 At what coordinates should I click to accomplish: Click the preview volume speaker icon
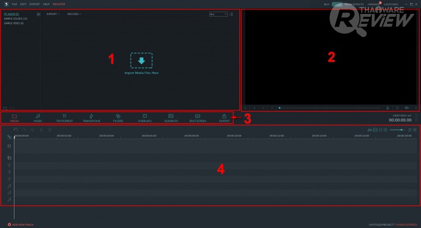coord(407,108)
